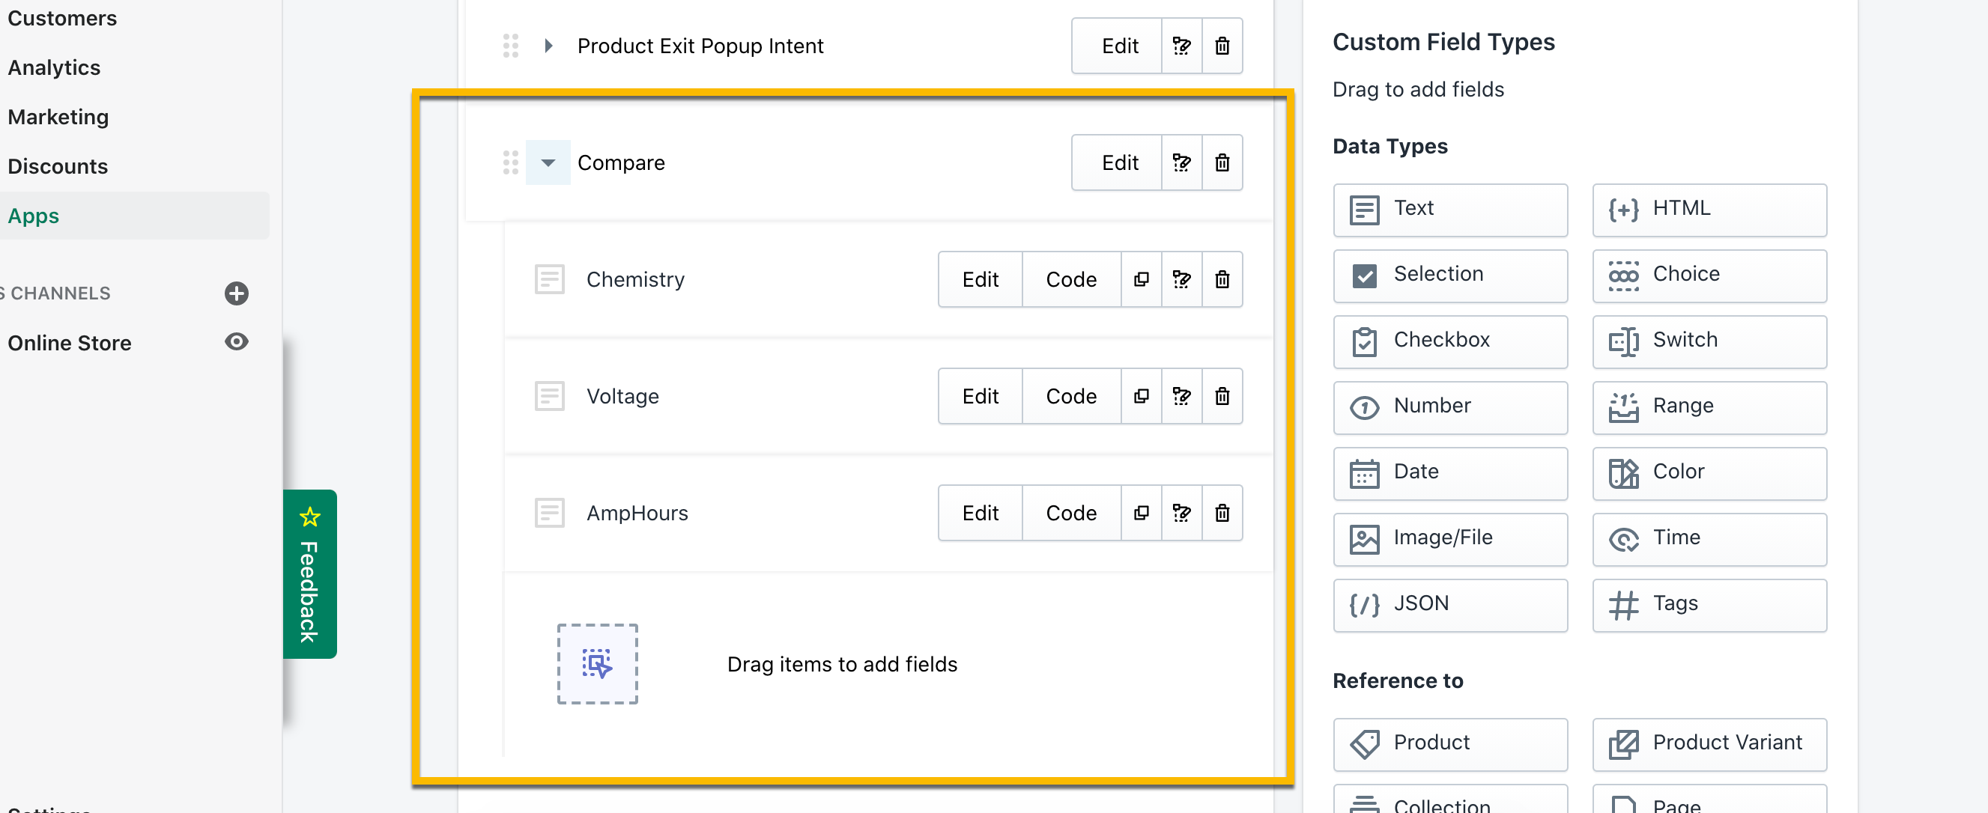Collapse the Compare group arrow

[548, 162]
